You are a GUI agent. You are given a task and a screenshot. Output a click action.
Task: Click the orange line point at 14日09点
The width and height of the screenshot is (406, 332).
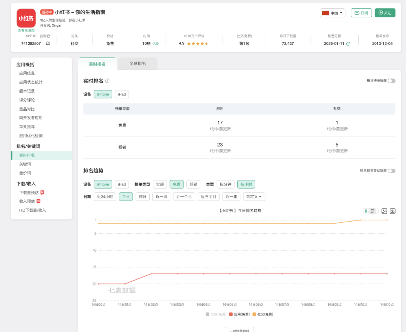coord(335,223)
